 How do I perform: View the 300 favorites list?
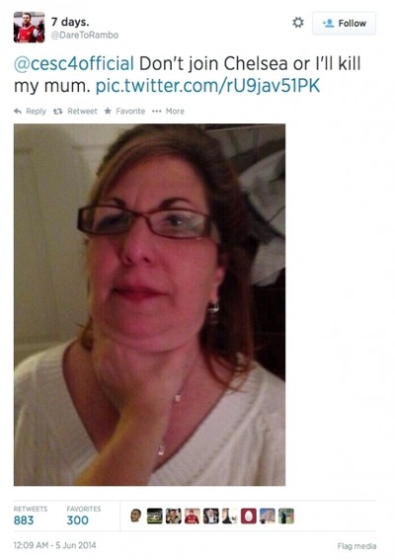pos(84,516)
